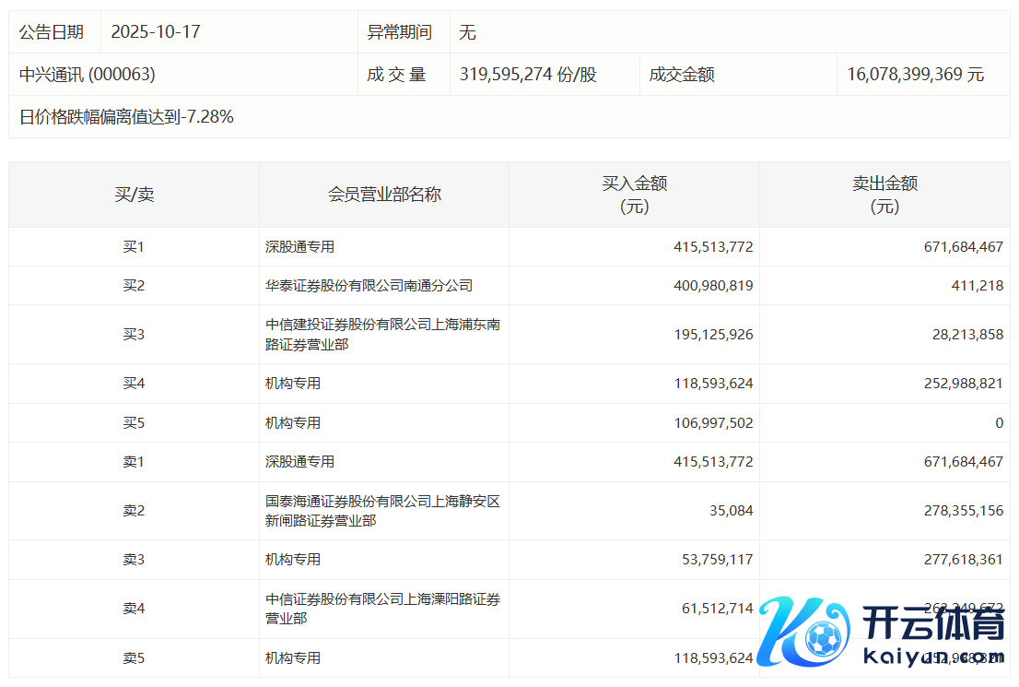Click the 异常期间 label cell
1019x687 pixels.
tap(399, 32)
